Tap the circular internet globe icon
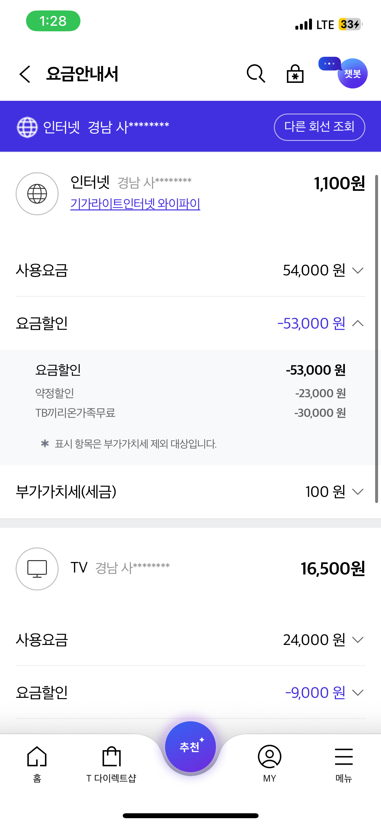381x826 pixels. (37, 194)
